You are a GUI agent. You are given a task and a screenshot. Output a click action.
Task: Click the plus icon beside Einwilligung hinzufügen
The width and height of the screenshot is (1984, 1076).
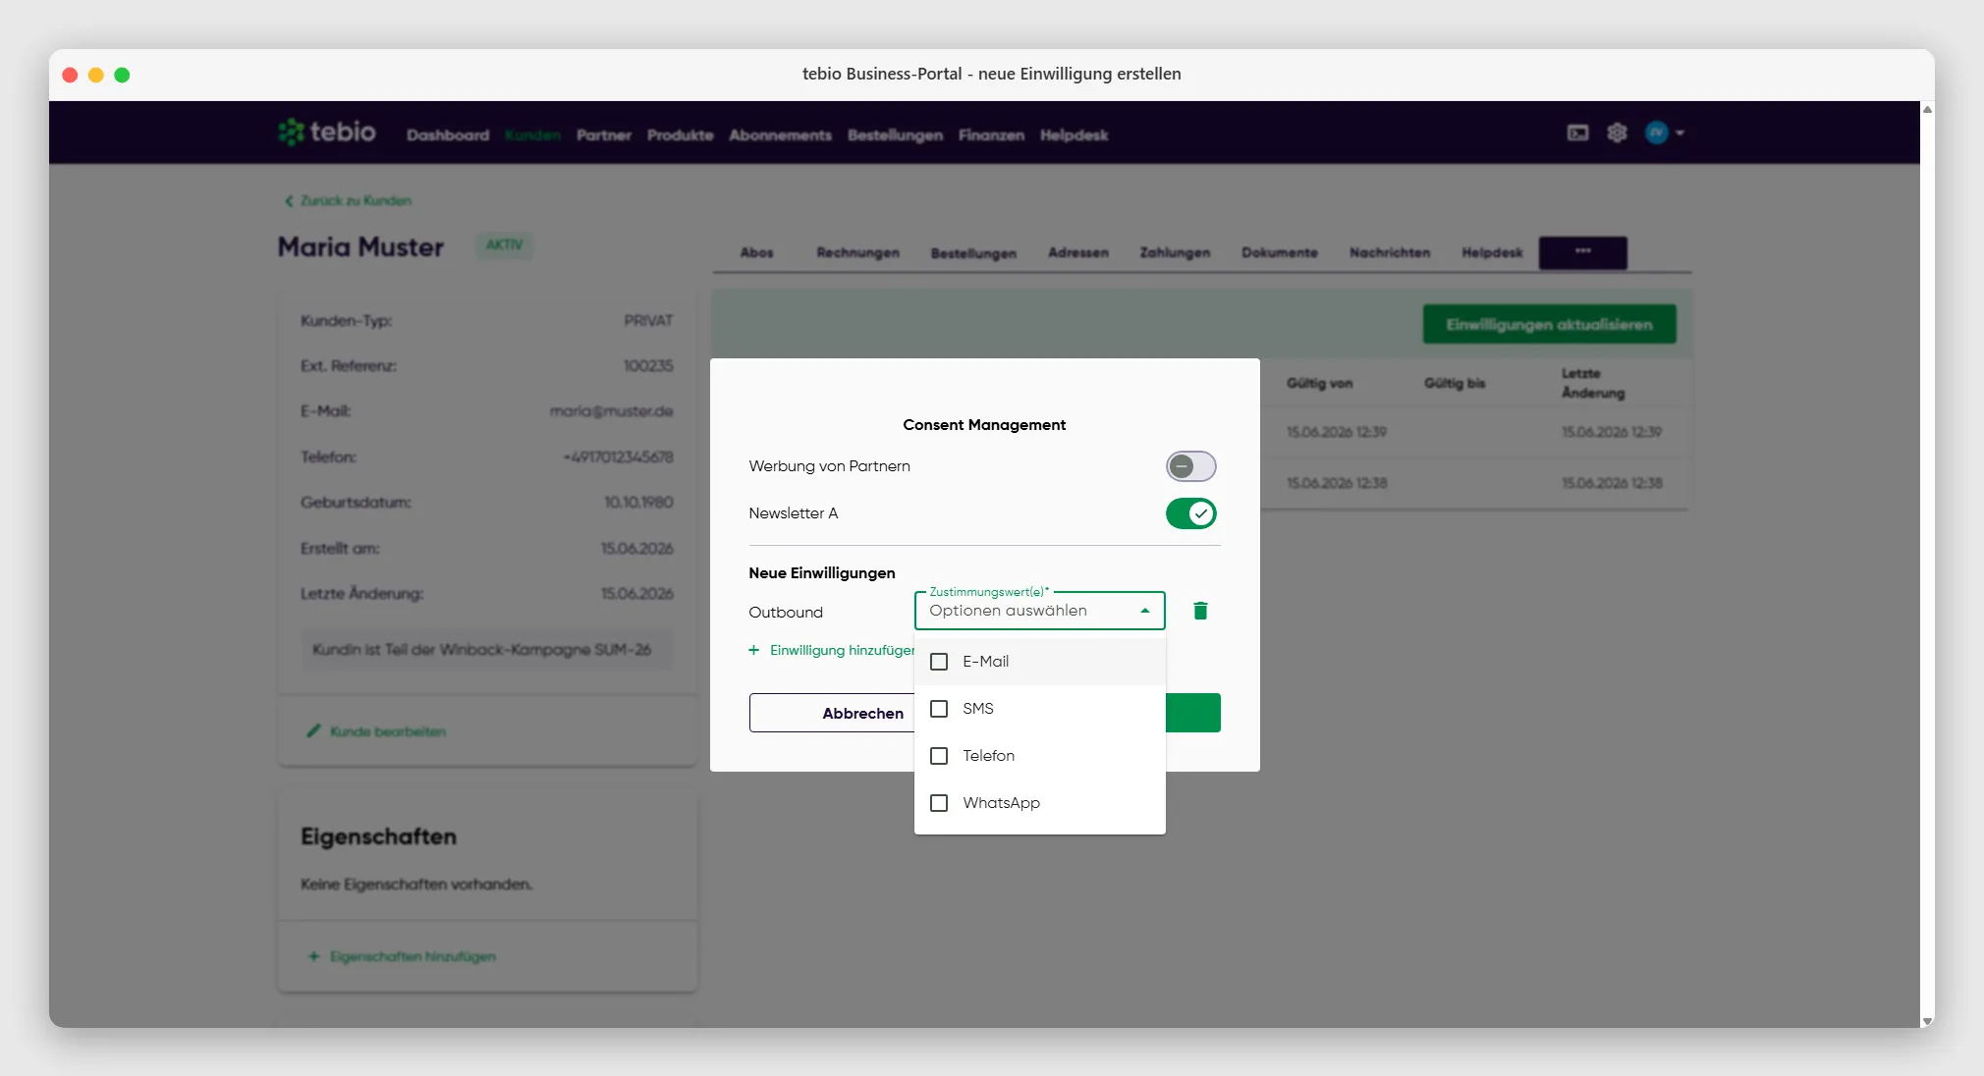[754, 650]
